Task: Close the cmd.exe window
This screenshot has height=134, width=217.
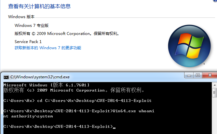Action: click(210, 75)
